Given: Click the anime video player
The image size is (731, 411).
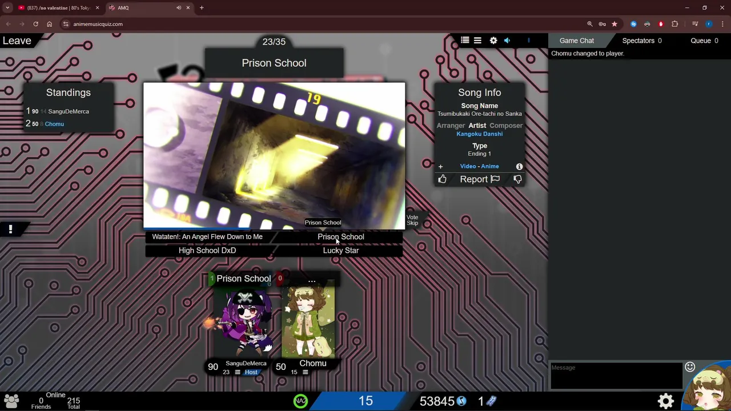Looking at the screenshot, I should pos(274,156).
